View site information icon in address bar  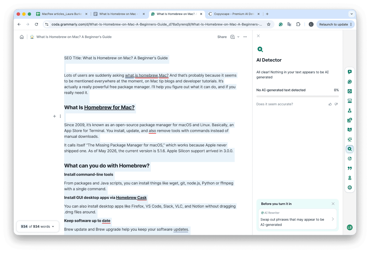coord(47,24)
